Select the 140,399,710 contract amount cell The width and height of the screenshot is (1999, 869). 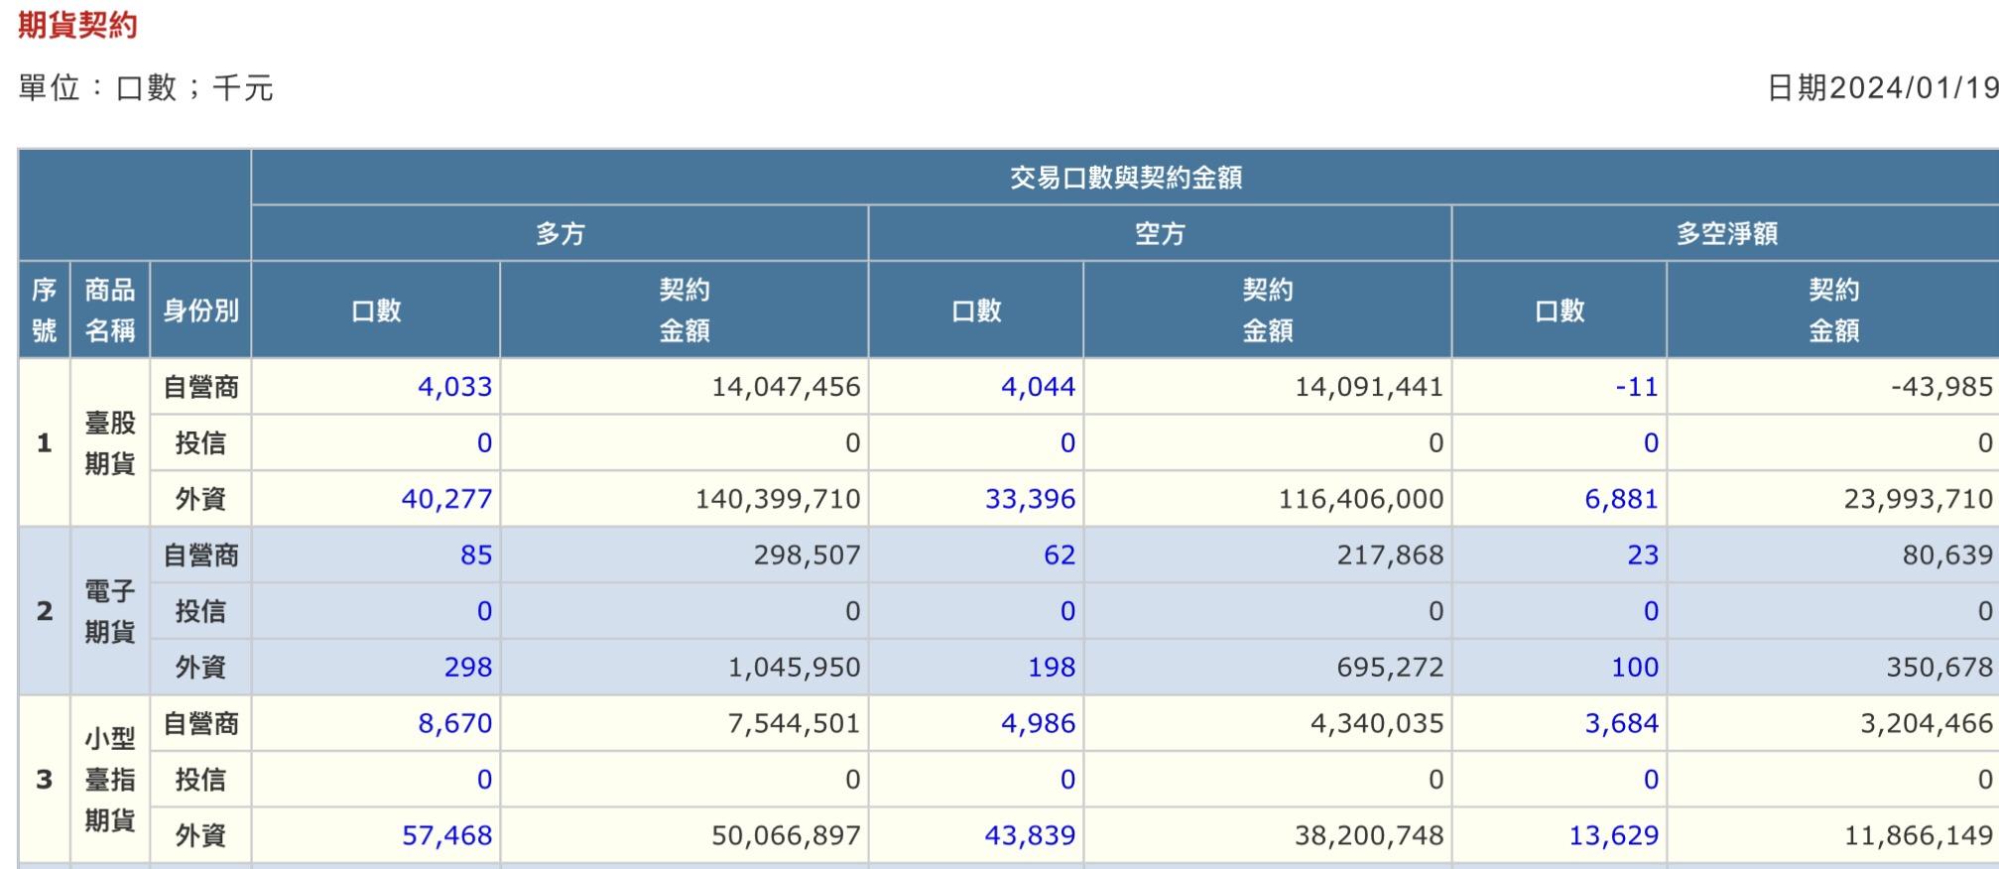click(x=685, y=499)
